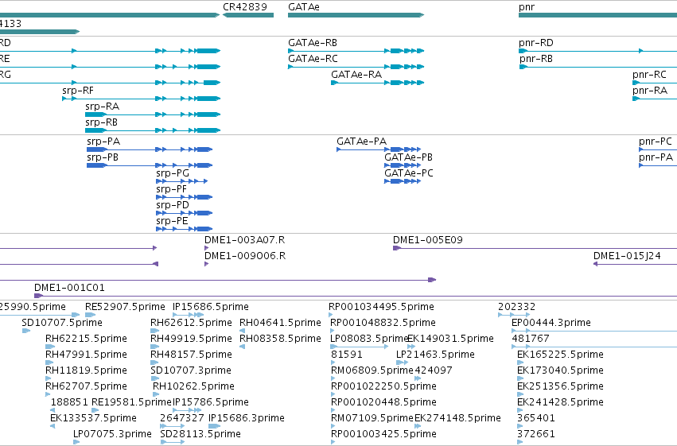Select the RH08358.5prime EST label
Viewport: 677px width, 446px height.
click(281, 339)
